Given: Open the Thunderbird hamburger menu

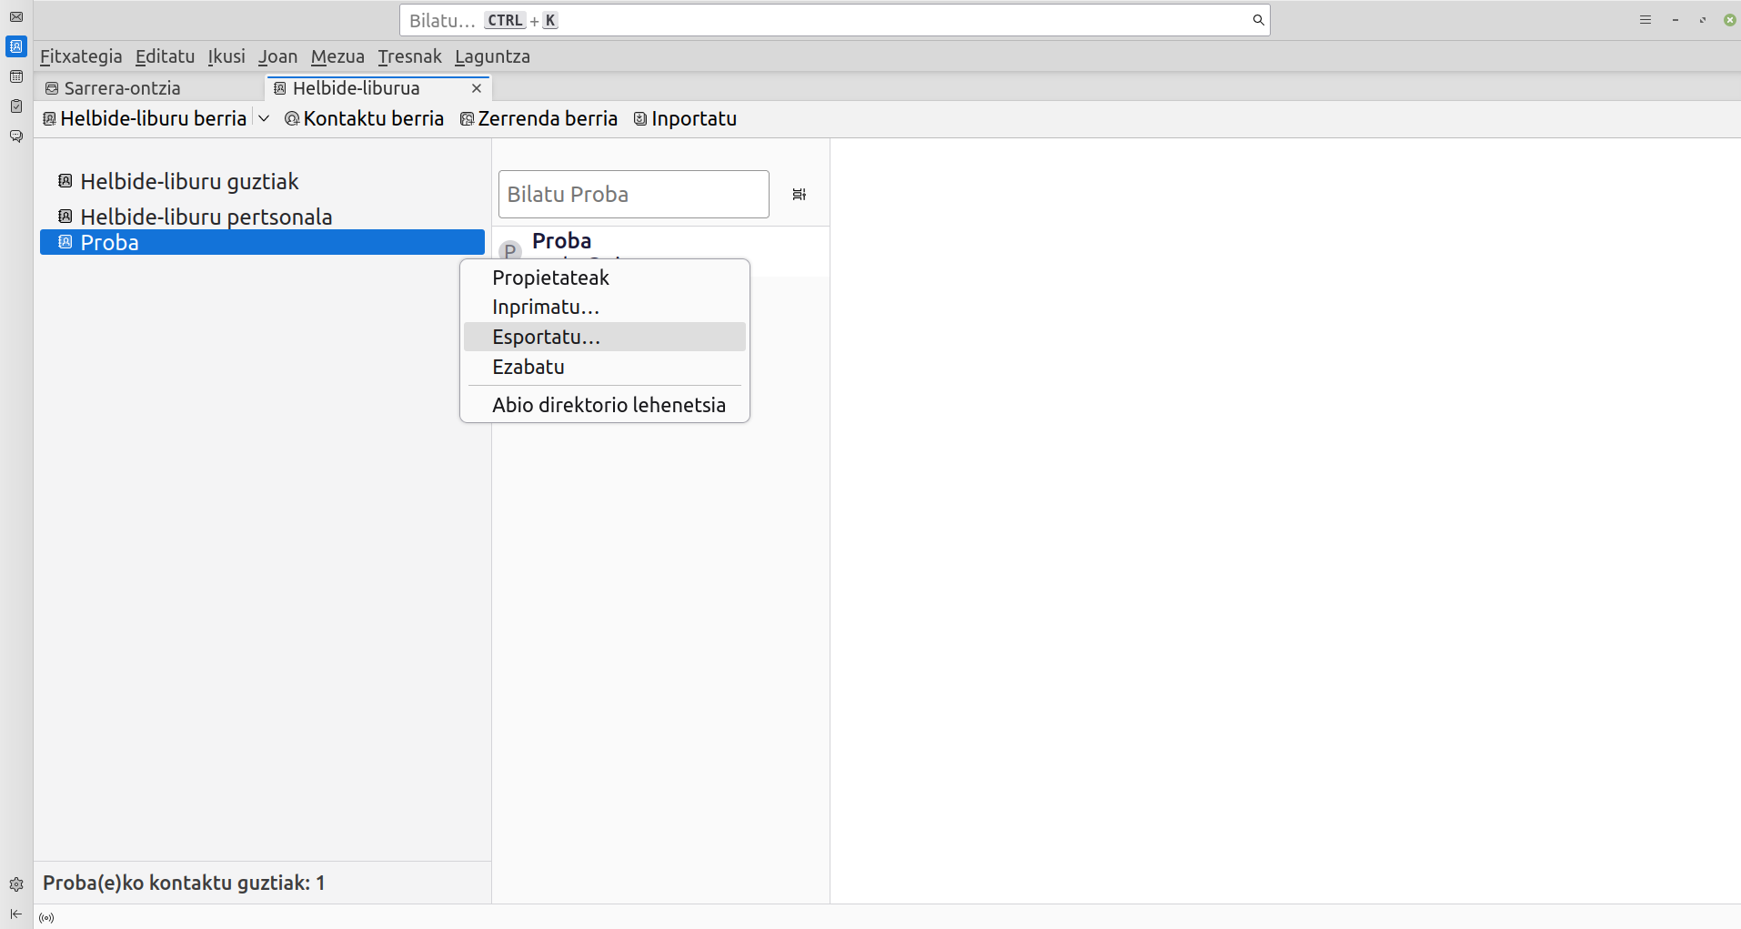Looking at the screenshot, I should coord(1645,20).
